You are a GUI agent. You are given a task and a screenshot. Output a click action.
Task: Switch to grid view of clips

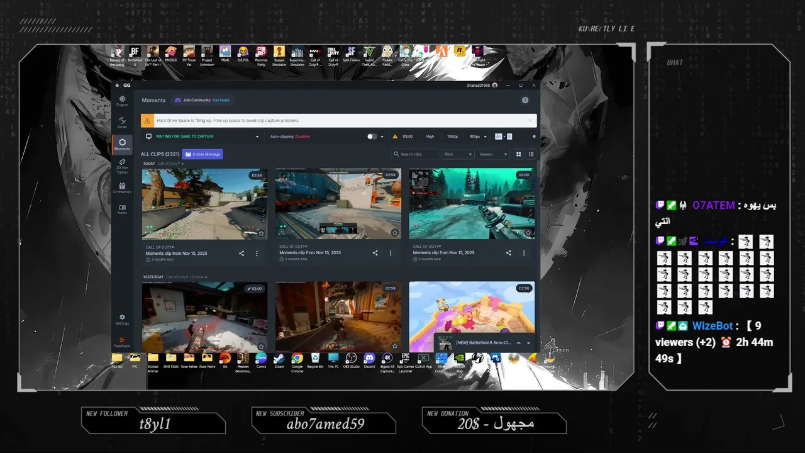tap(519, 154)
